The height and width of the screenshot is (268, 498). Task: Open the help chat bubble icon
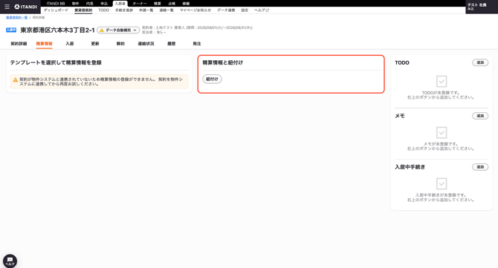click(x=10, y=261)
